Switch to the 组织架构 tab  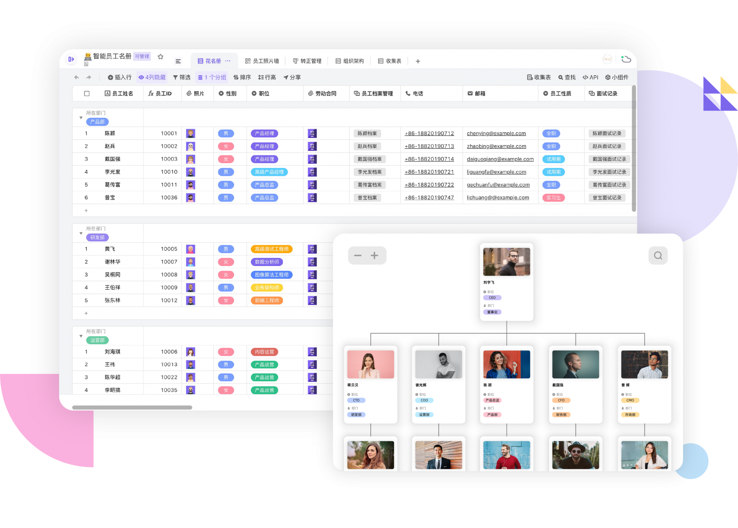pyautogui.click(x=350, y=61)
